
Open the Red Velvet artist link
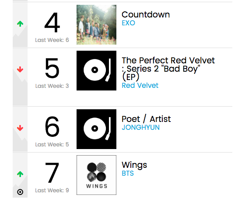tap(140, 86)
